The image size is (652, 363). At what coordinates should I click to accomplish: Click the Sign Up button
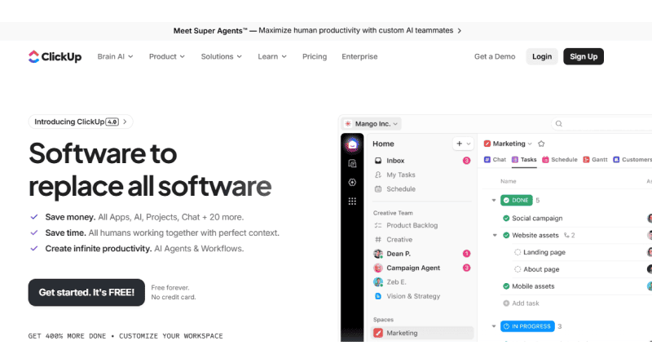click(584, 56)
